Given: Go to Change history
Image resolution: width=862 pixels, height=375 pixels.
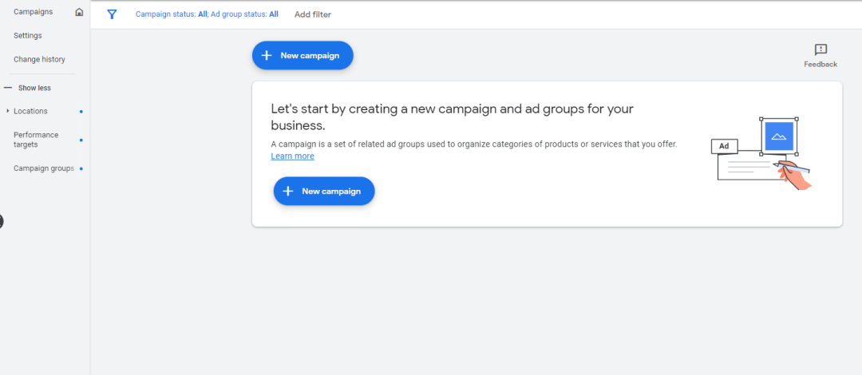Looking at the screenshot, I should pos(39,60).
